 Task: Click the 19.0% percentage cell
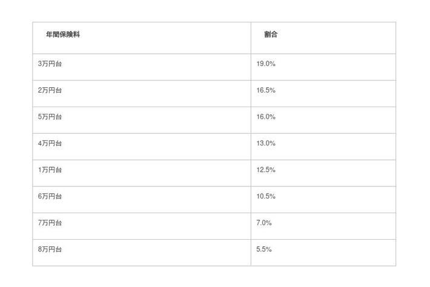click(x=266, y=64)
